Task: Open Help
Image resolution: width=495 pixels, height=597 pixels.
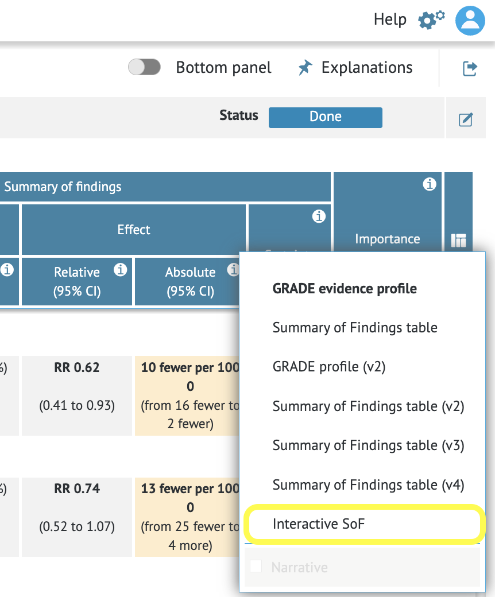Action: point(390,19)
